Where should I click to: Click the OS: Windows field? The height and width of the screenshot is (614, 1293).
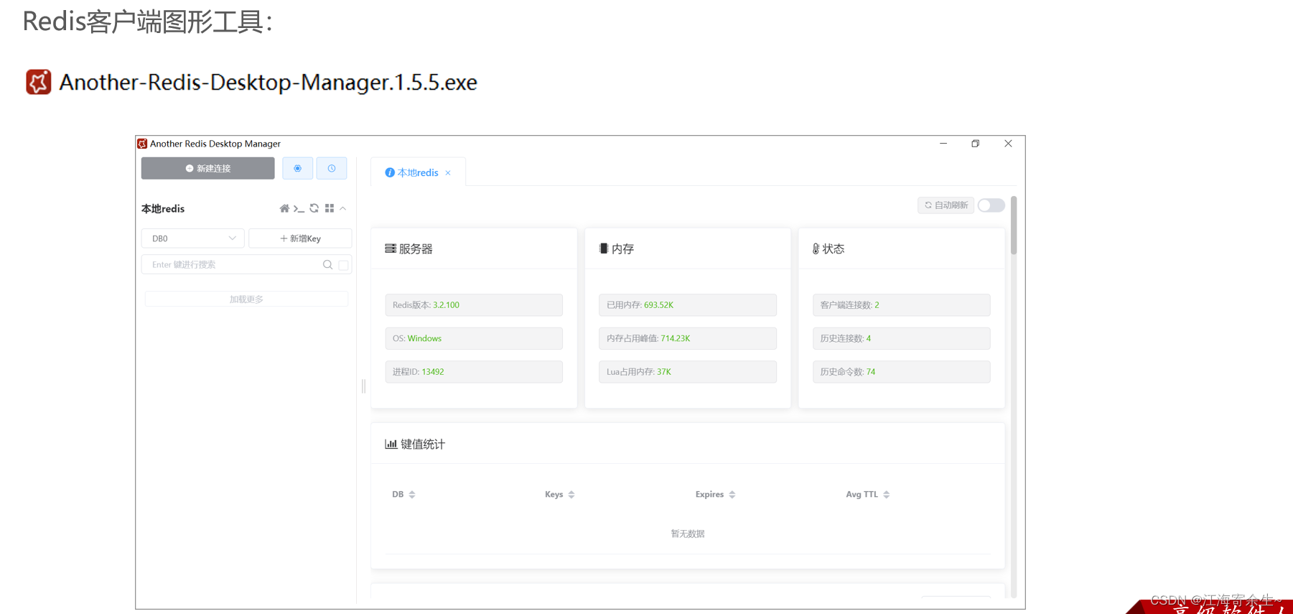click(x=474, y=338)
